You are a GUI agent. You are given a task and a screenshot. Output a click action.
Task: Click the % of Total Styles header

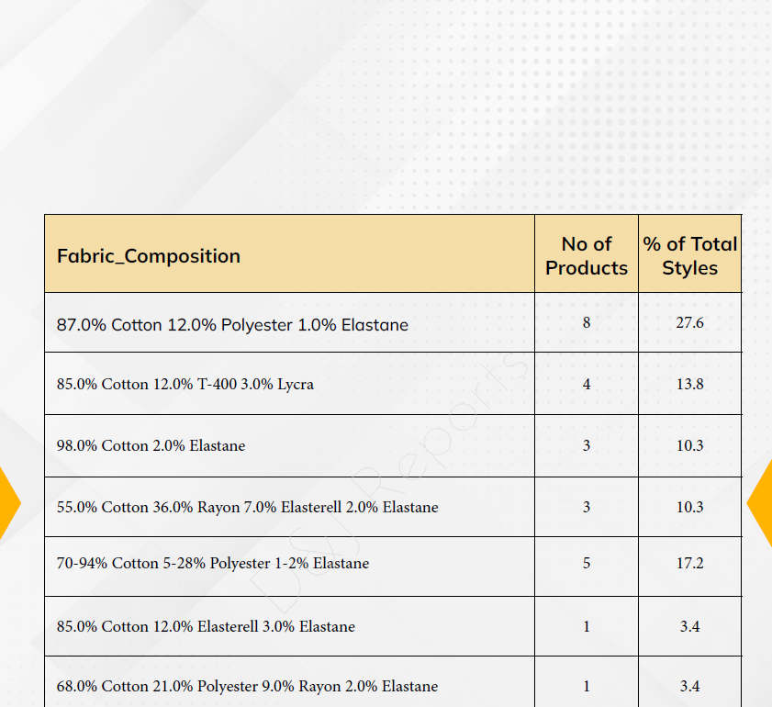(x=689, y=254)
